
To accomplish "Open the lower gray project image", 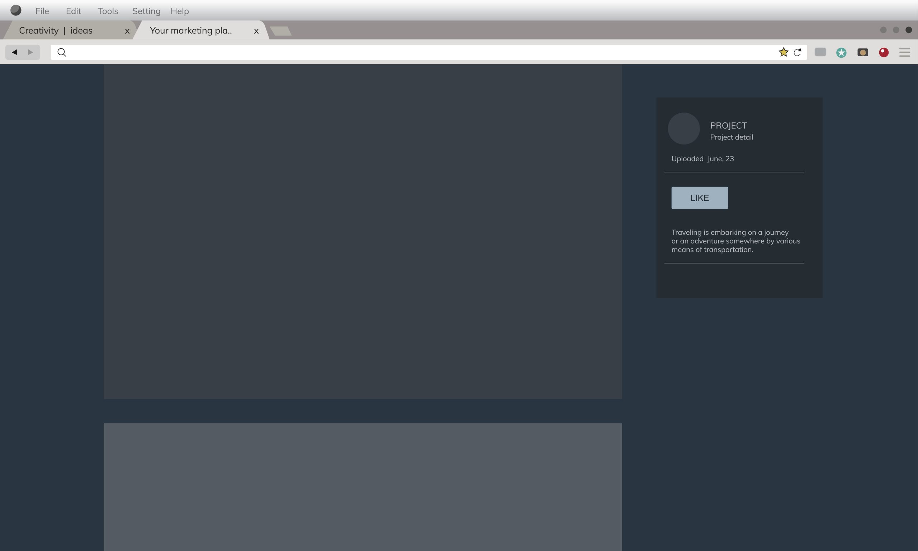I will (x=363, y=487).
